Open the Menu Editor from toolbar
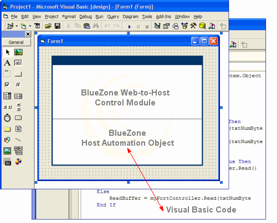Screen dimensions: 277x223 (x=37, y=26)
